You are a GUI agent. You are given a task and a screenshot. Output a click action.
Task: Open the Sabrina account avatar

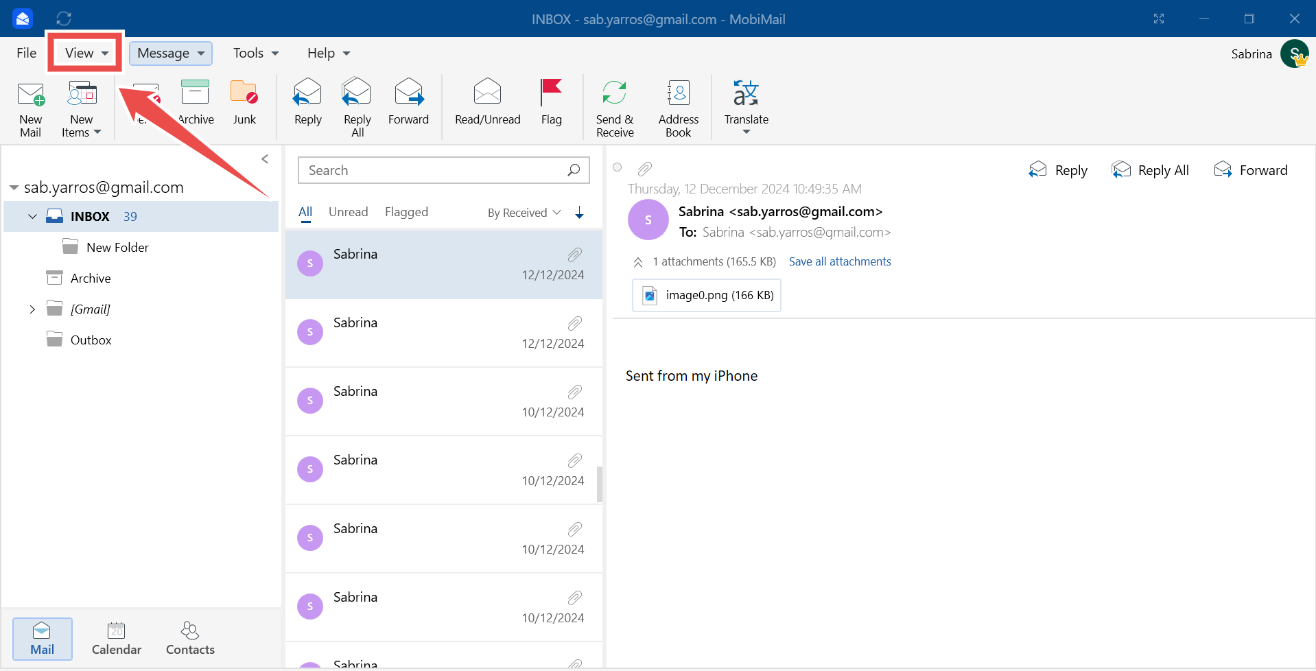pos(1295,54)
